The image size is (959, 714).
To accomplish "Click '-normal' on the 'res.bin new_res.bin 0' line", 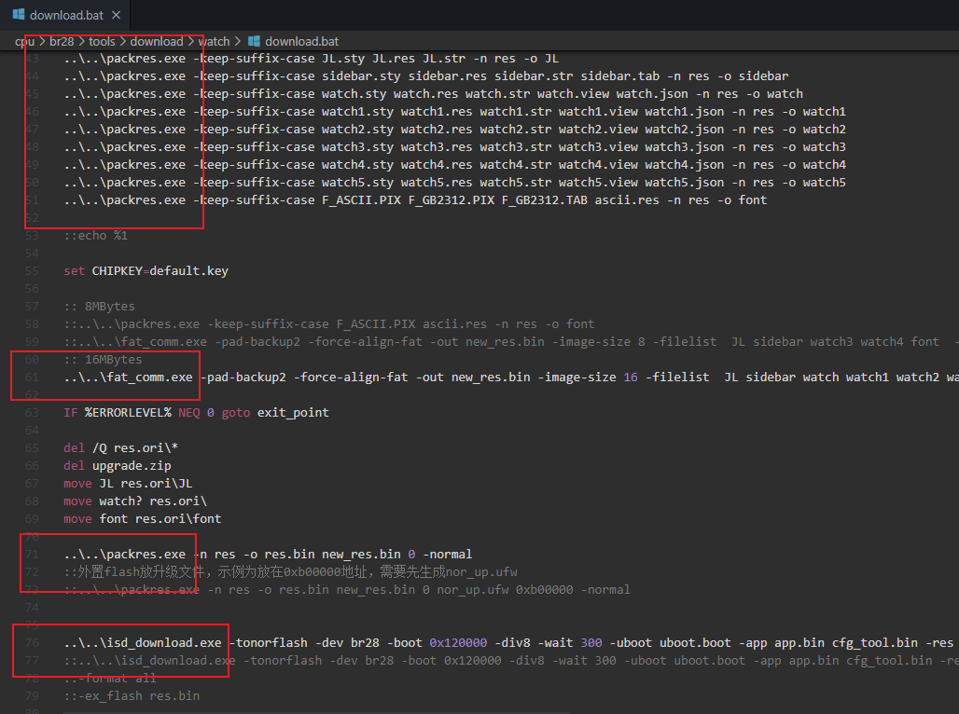I will 447,555.
